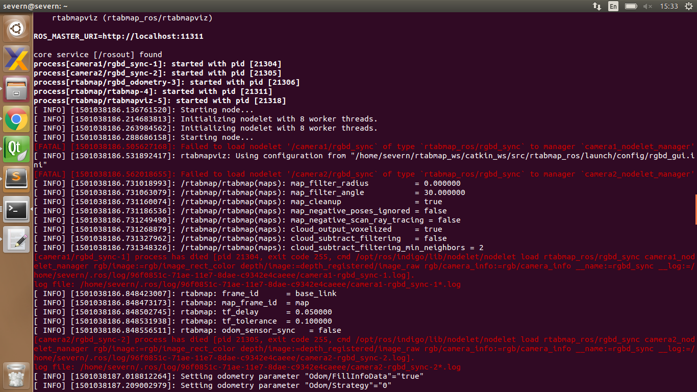Check the battery status indicator
The height and width of the screenshot is (392, 697).
[631, 6]
